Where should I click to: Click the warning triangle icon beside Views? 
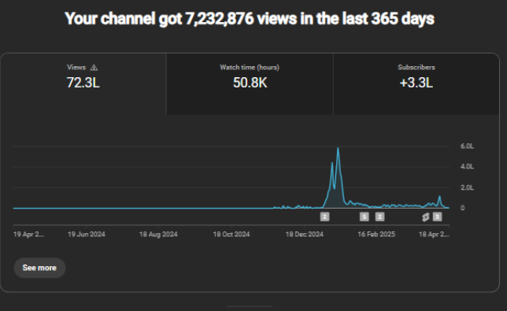coord(94,68)
